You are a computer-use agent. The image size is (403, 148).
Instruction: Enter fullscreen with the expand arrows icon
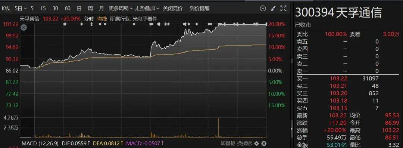[x=283, y=9]
